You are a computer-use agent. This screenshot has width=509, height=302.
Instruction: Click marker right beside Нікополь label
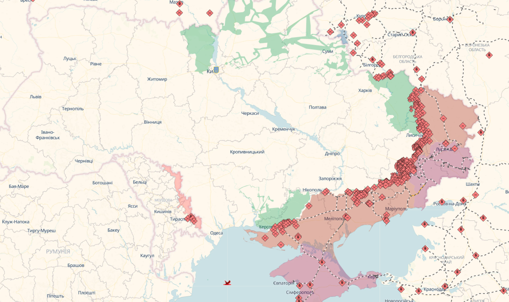(325, 192)
